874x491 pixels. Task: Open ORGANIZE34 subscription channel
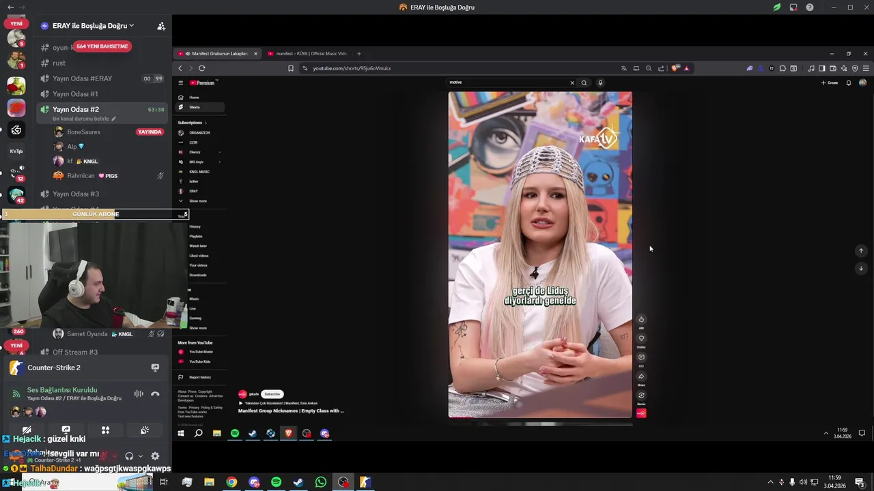(199, 132)
